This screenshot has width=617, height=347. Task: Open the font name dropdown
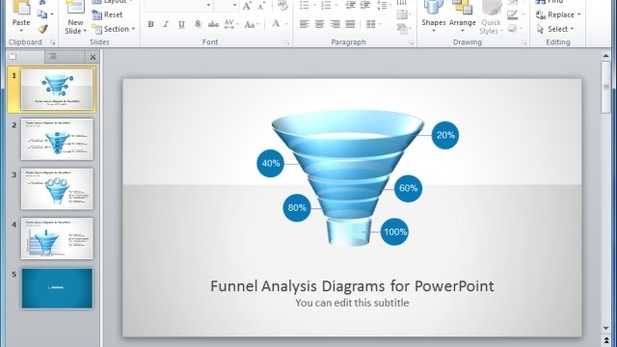click(208, 5)
